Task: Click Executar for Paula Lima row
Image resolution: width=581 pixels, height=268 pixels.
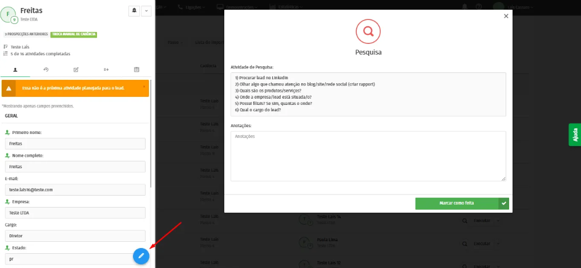Action: coord(482,243)
